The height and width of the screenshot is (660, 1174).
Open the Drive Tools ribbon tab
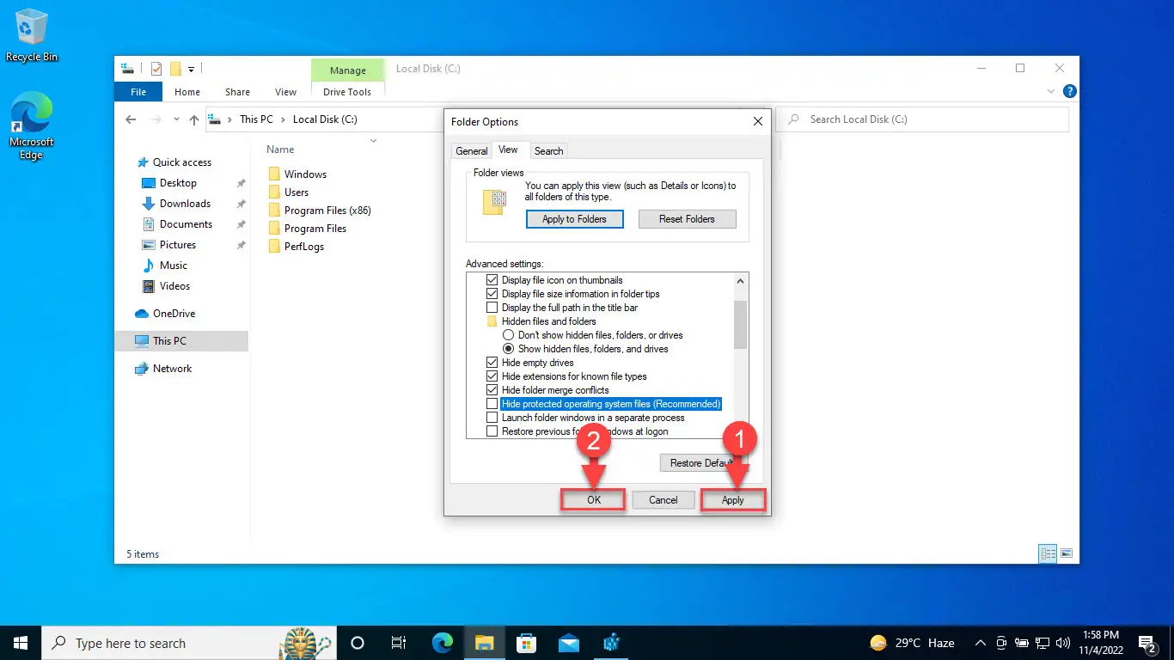[347, 92]
